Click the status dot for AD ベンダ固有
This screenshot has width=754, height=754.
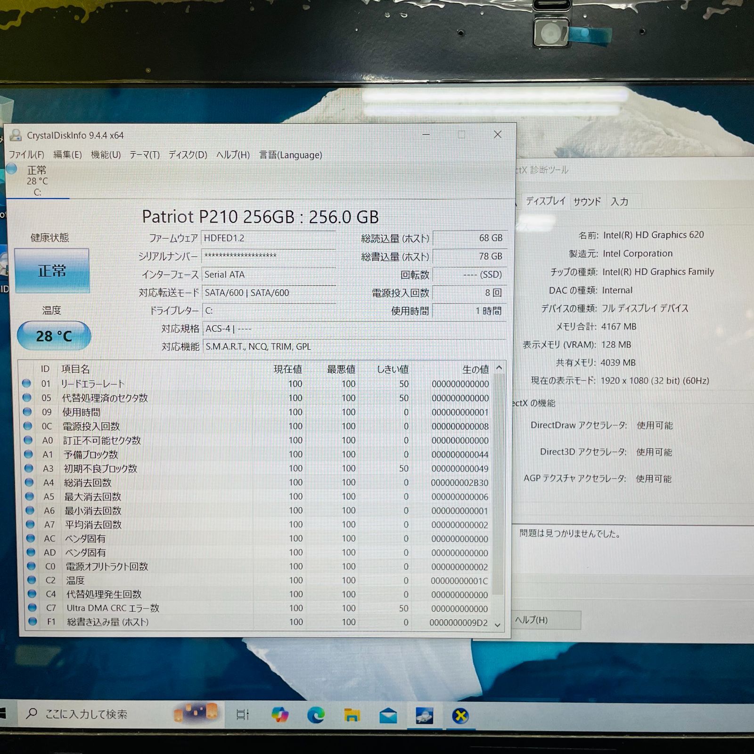(31, 552)
